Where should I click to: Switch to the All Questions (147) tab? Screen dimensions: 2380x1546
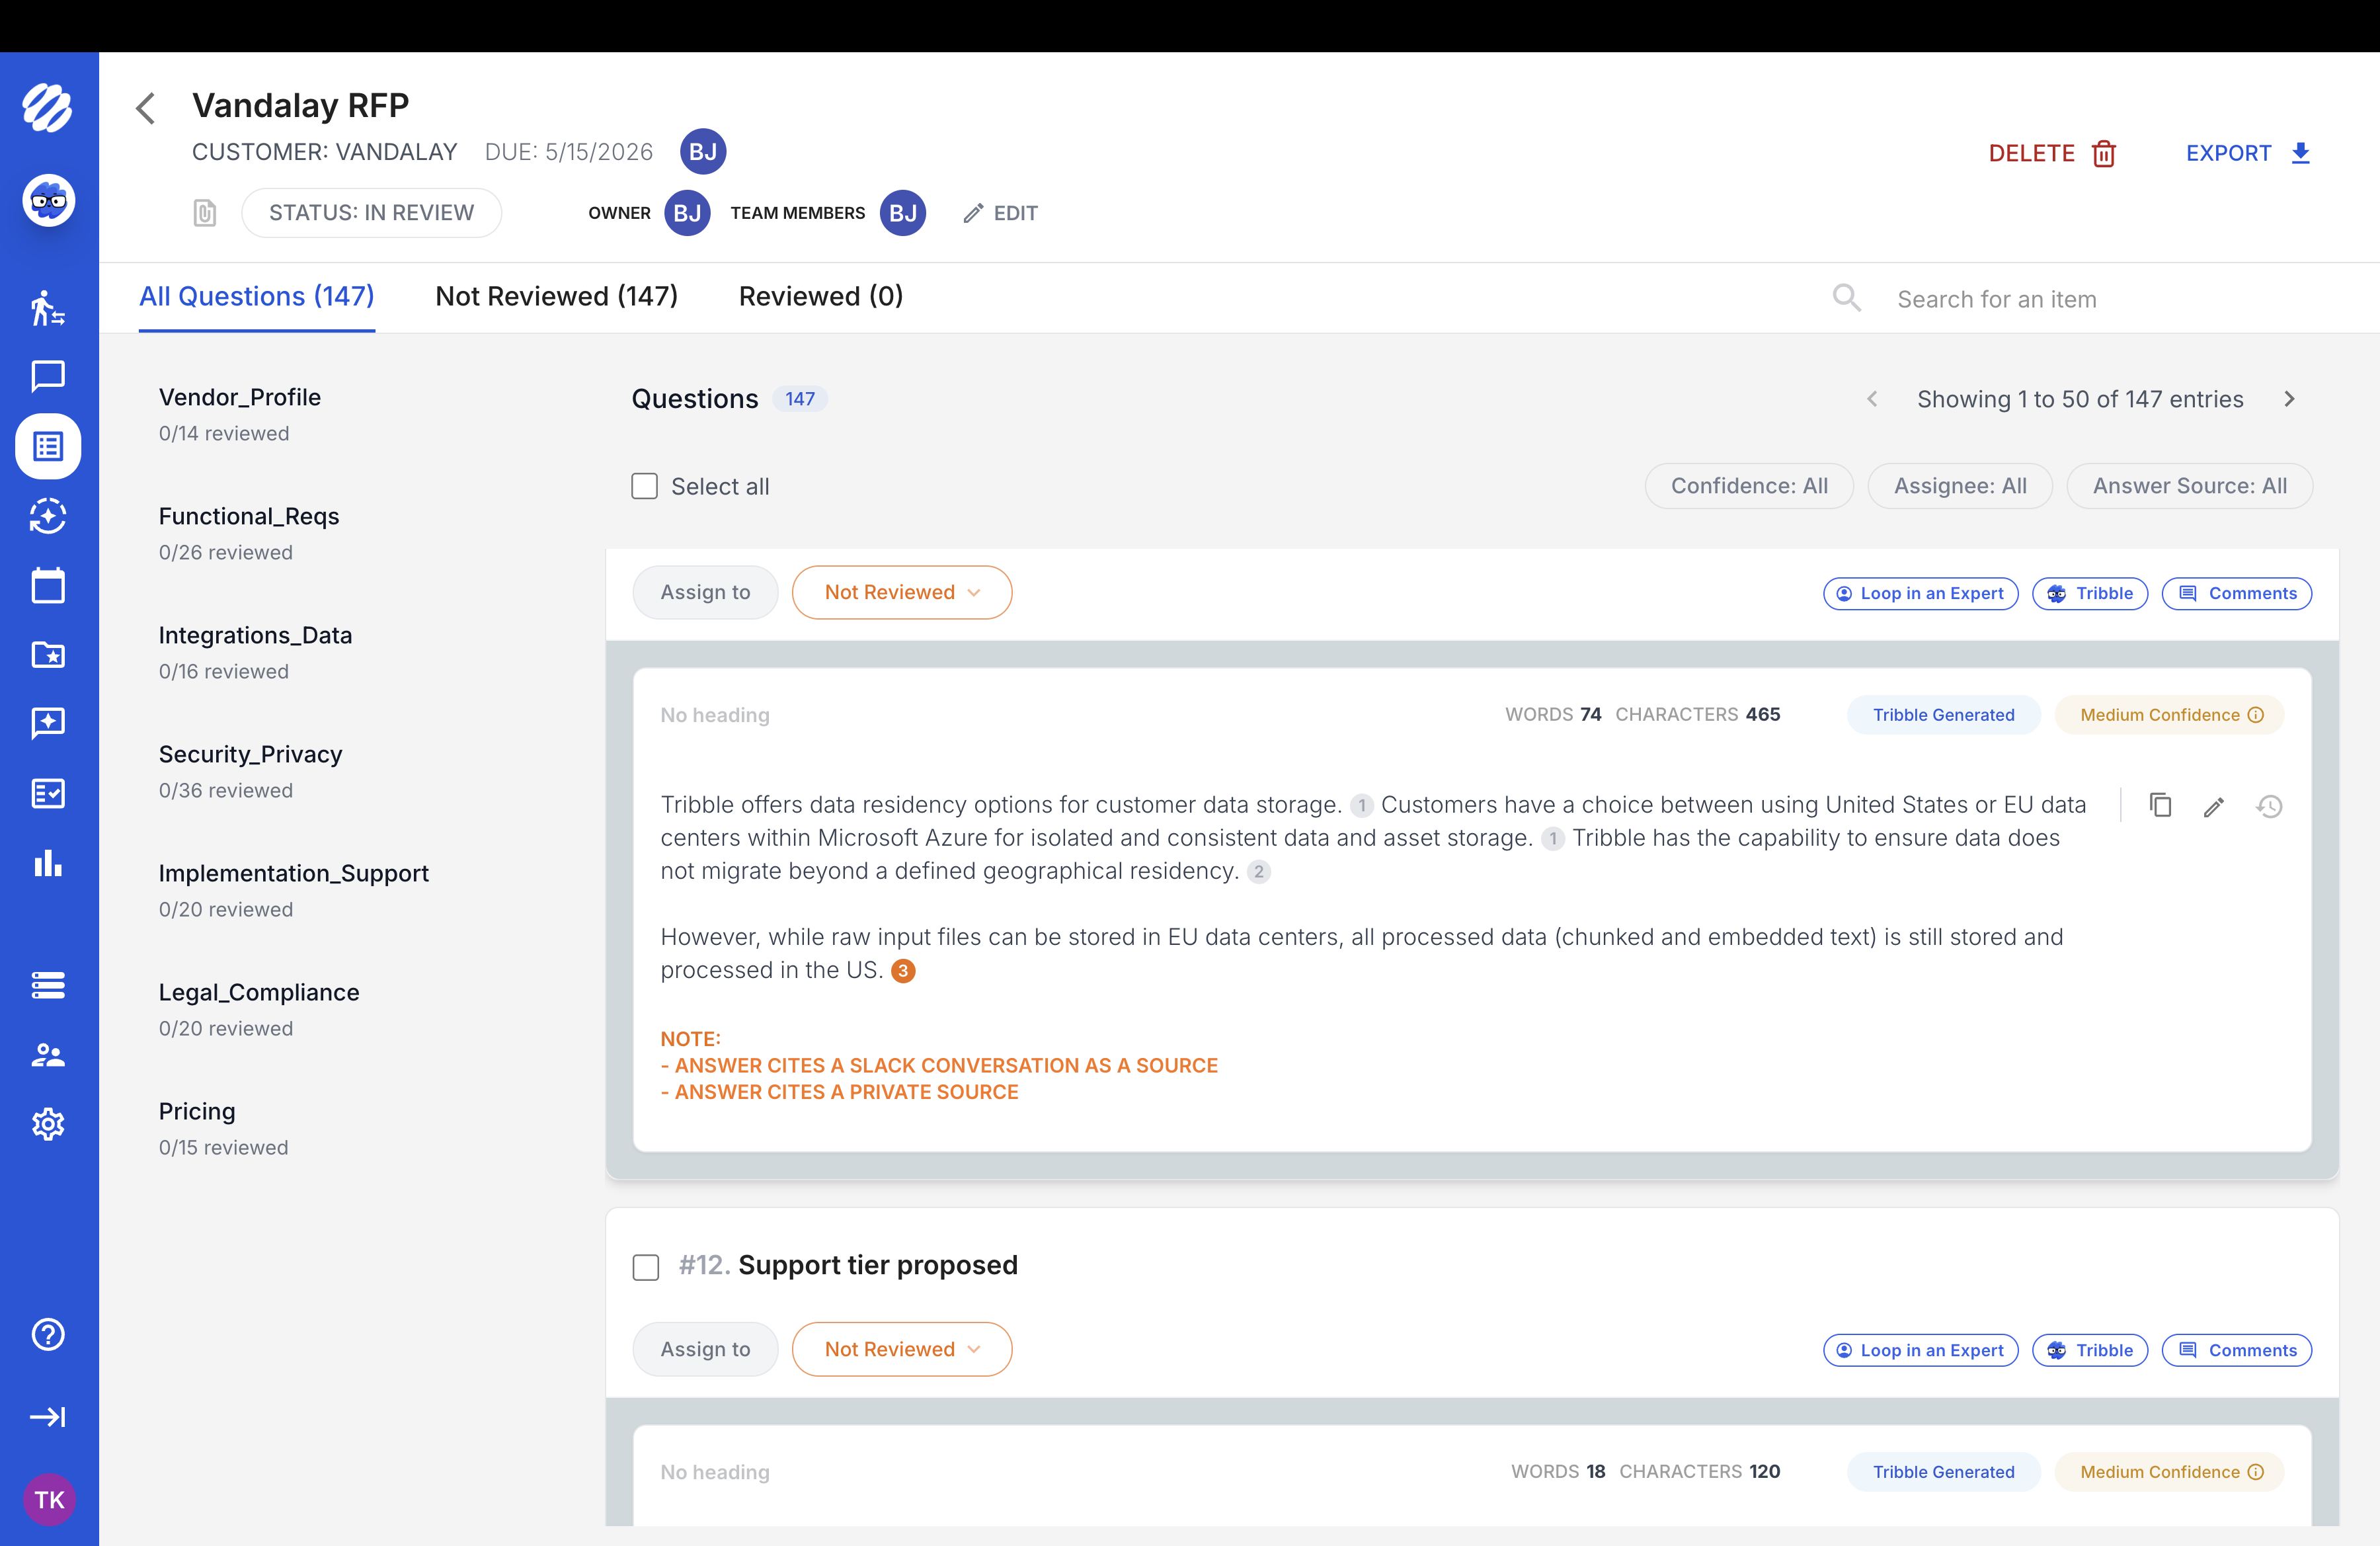[257, 296]
